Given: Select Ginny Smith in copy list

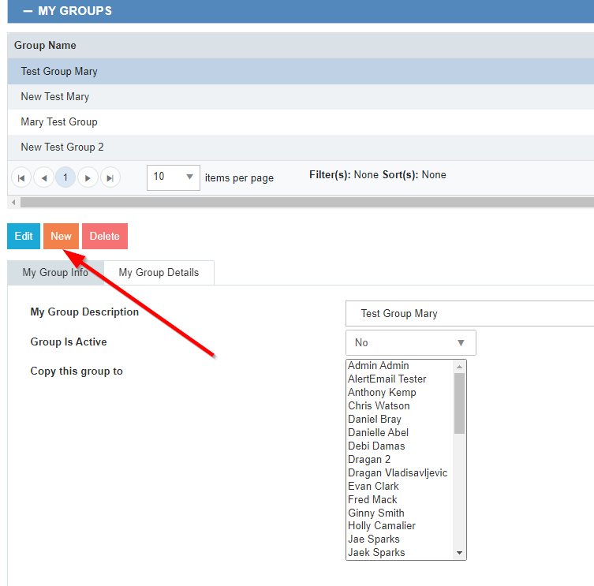Looking at the screenshot, I should pos(400,513).
